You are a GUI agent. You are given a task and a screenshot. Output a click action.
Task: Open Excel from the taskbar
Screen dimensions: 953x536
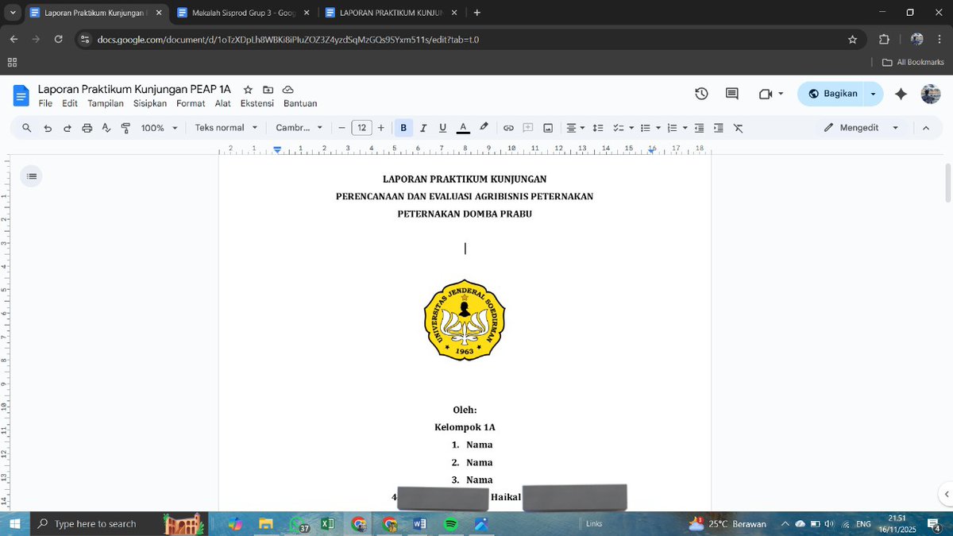tap(327, 524)
